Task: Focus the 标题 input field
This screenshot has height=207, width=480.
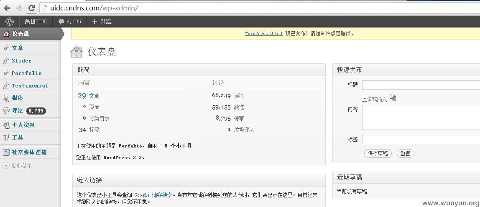Action: coord(421,85)
